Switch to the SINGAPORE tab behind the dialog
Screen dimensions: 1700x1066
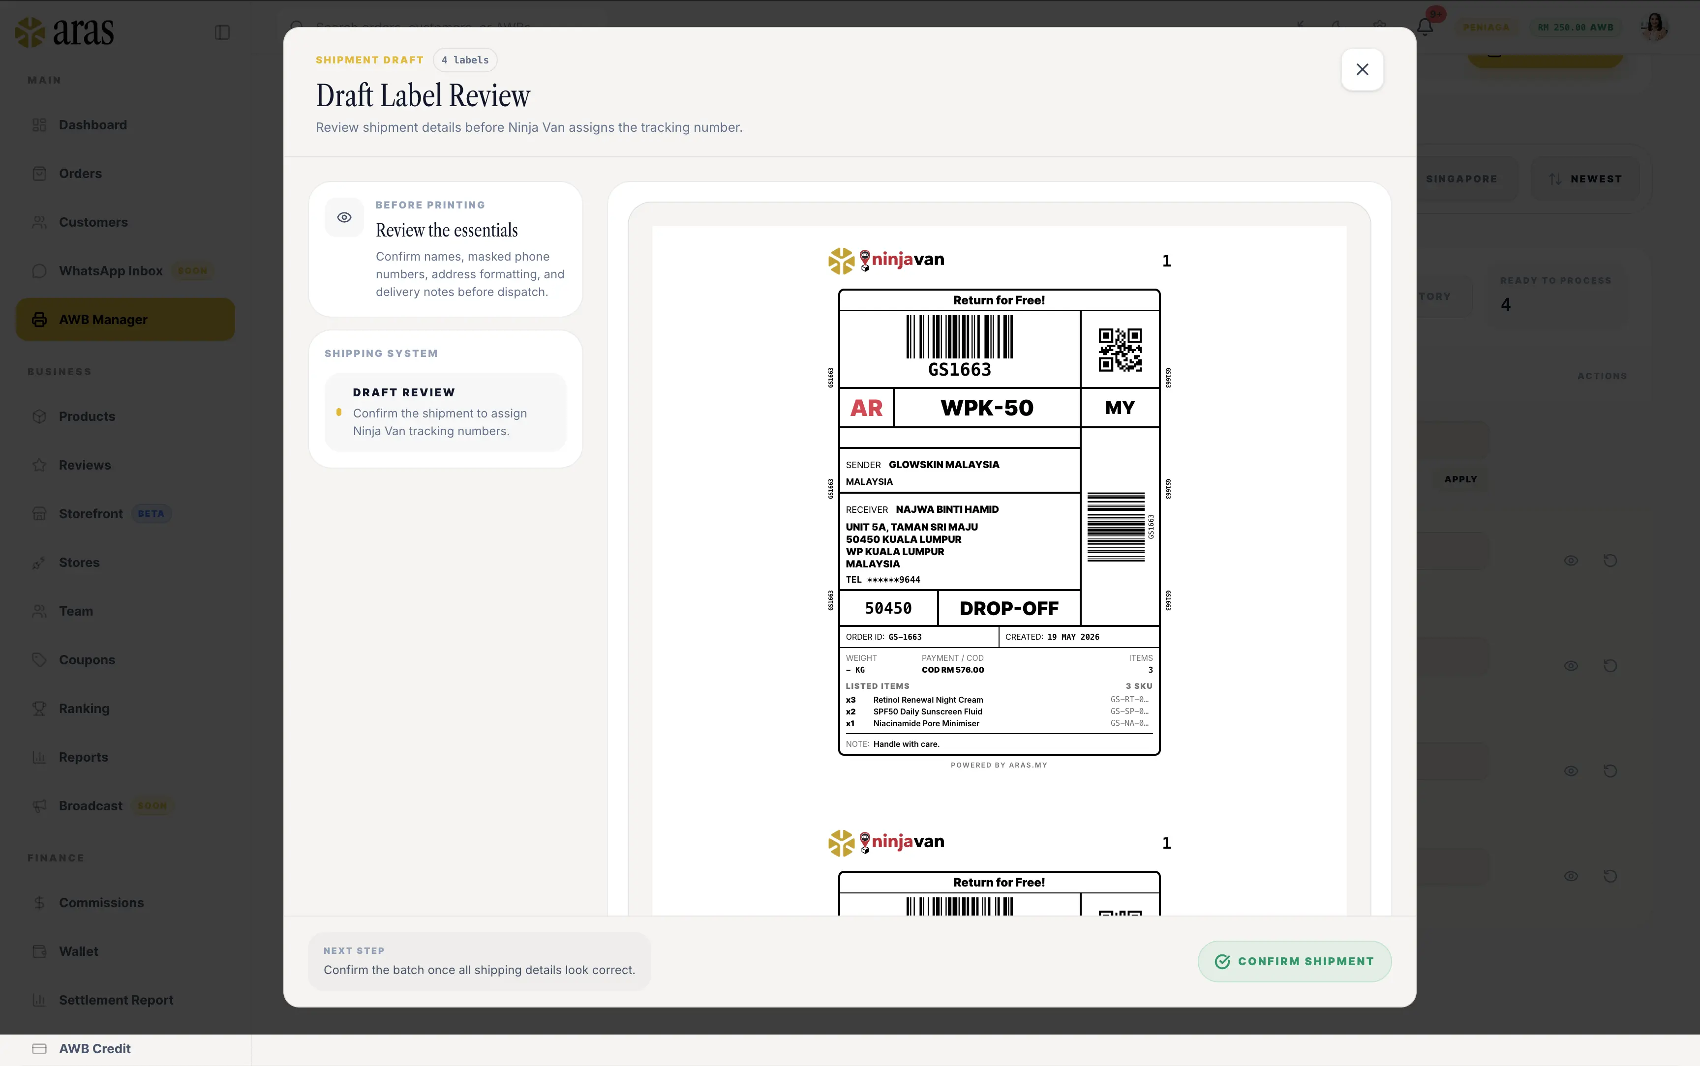[x=1461, y=179]
